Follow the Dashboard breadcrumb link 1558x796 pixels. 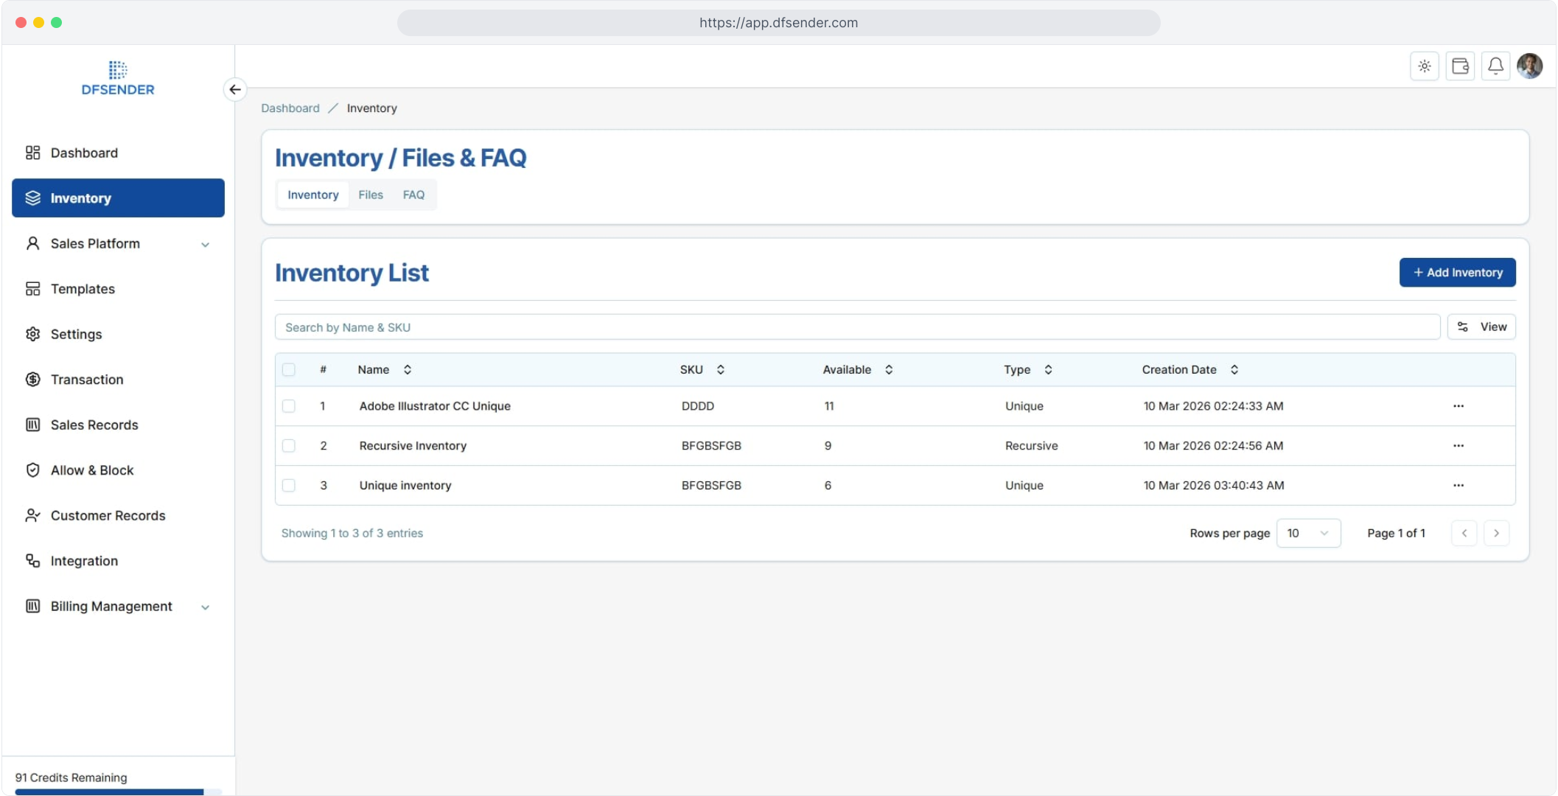pyautogui.click(x=290, y=108)
